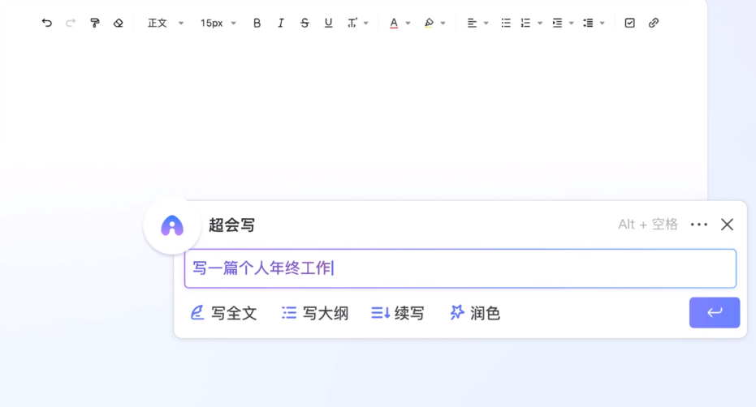Click the undo arrow icon
This screenshot has height=407, width=756.
point(47,24)
